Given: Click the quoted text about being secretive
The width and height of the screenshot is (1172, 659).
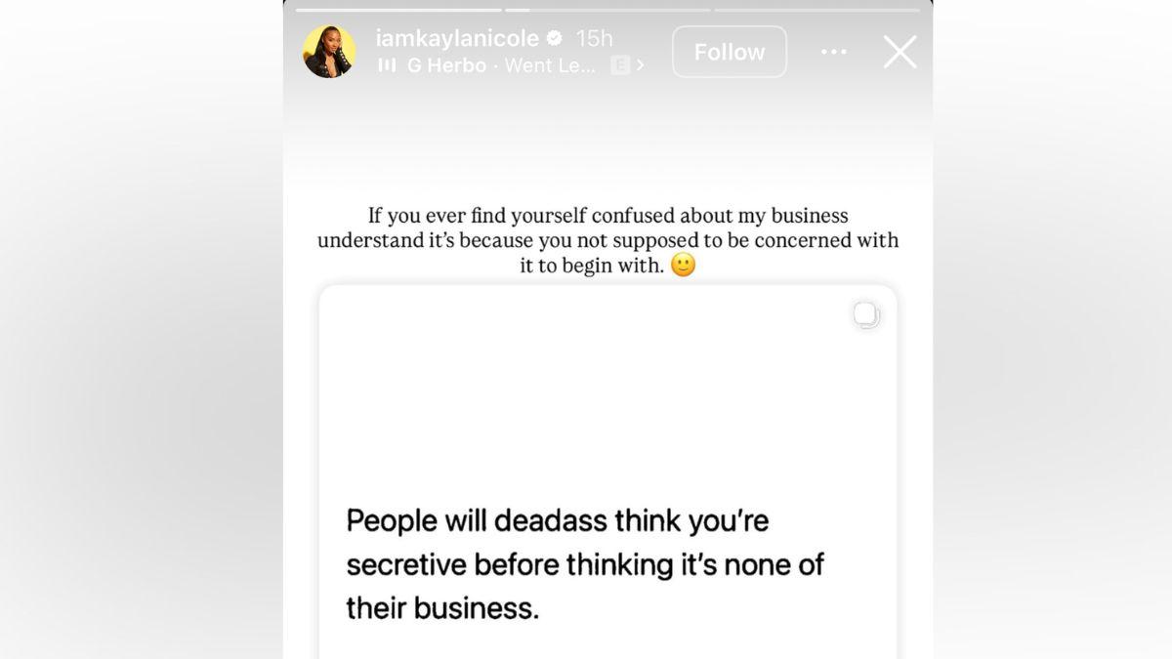Looking at the screenshot, I should point(584,564).
